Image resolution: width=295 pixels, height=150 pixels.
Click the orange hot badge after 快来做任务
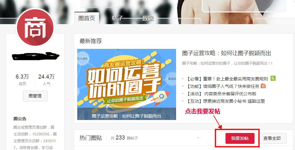pyautogui.click(x=263, y=86)
